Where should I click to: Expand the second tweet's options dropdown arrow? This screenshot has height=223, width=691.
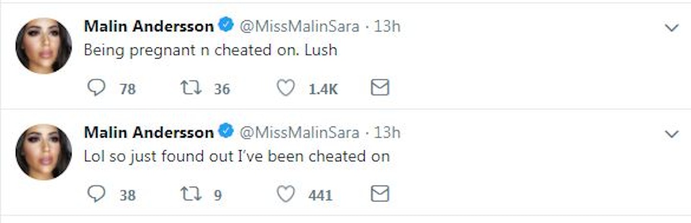click(672, 134)
